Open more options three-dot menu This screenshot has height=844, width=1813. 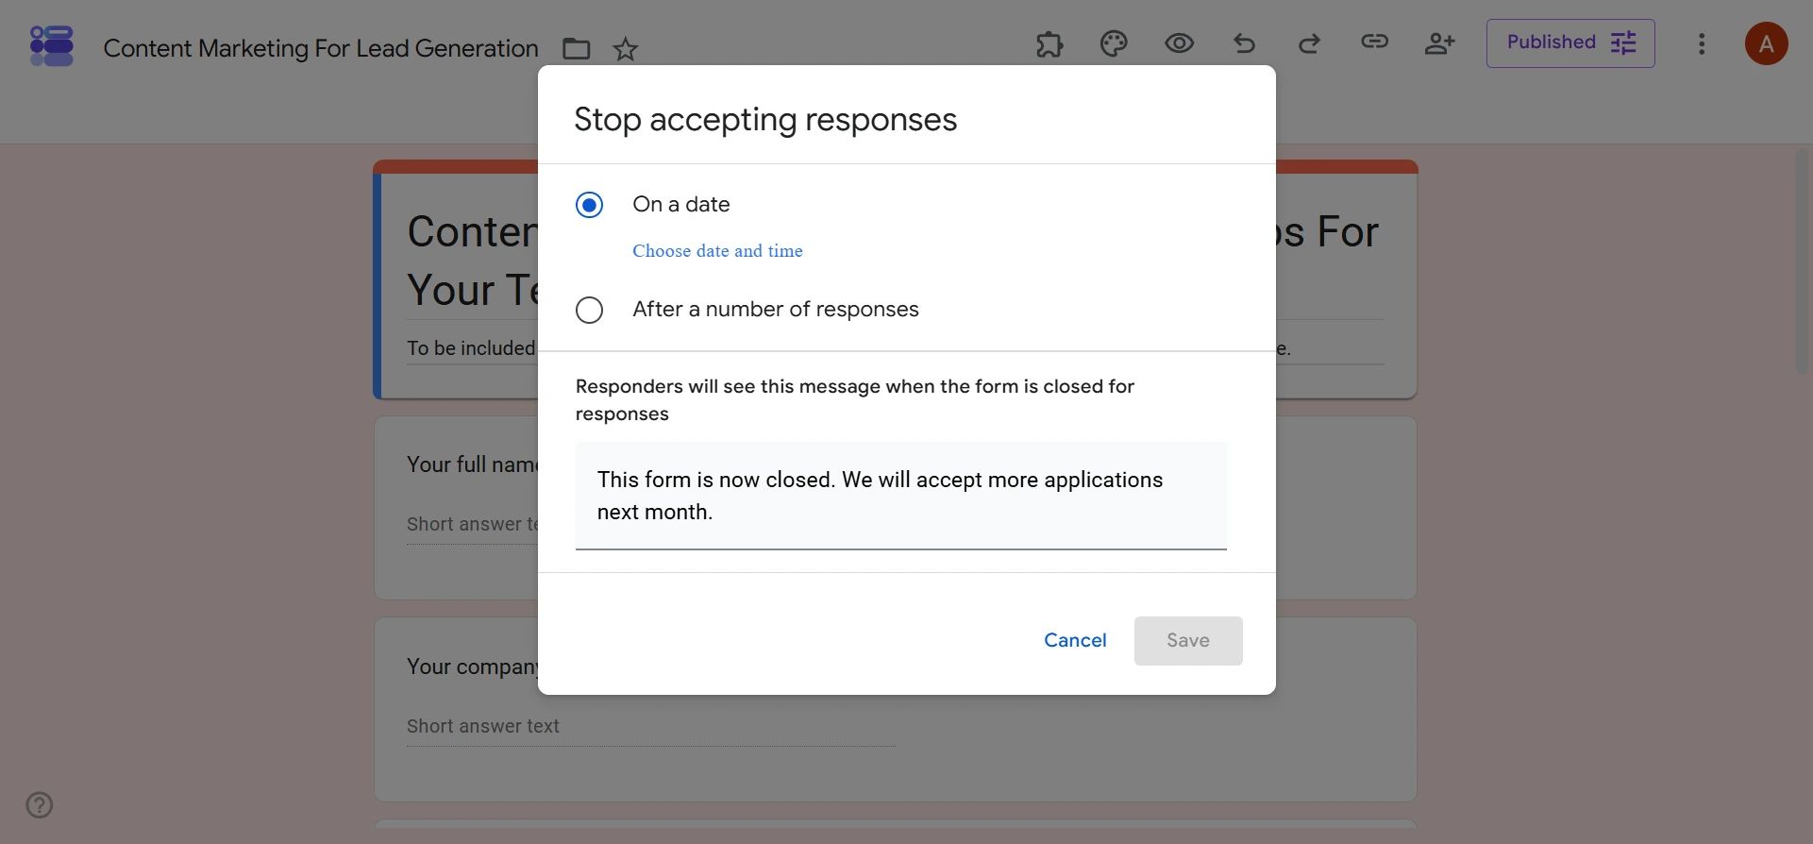pyautogui.click(x=1702, y=44)
